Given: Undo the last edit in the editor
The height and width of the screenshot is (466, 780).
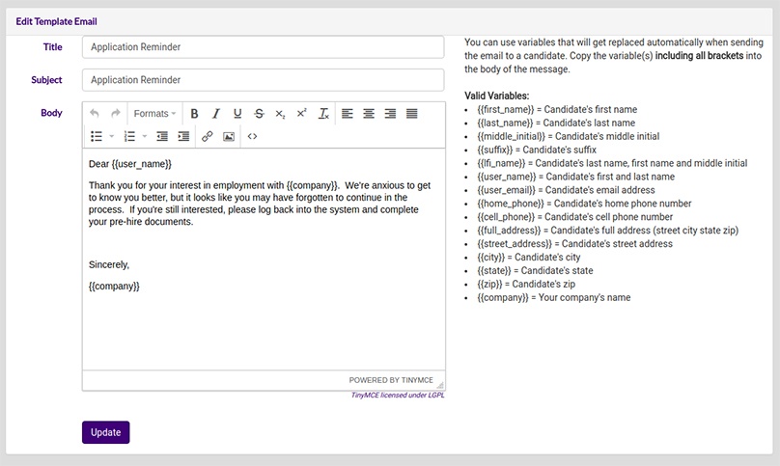Looking at the screenshot, I should pyautogui.click(x=95, y=114).
